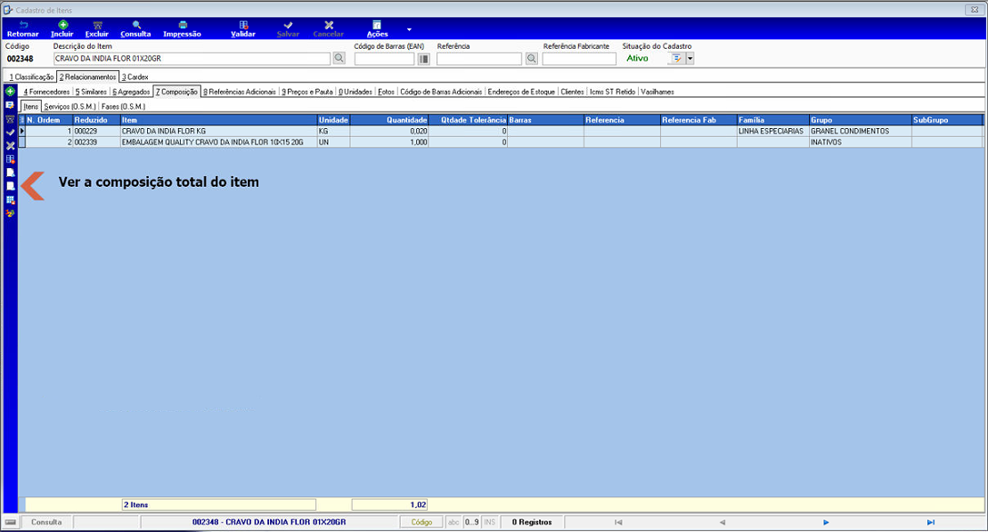This screenshot has width=988, height=532.
Task: Click the Retornar toolbar button
Action: 22,29
